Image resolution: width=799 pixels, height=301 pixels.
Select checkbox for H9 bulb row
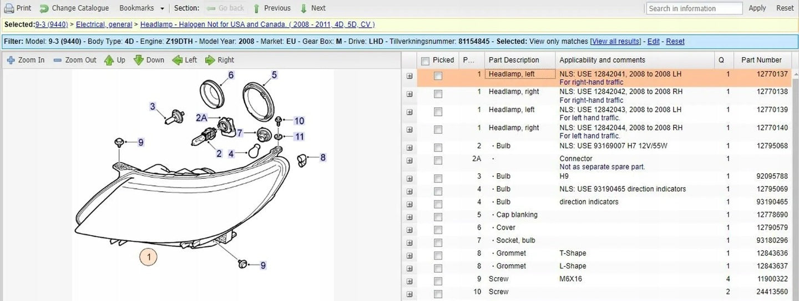(438, 177)
